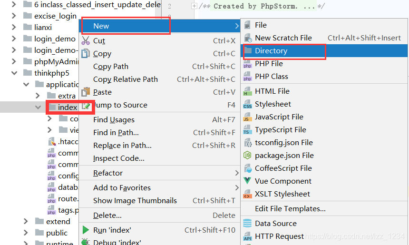Viewport: 409px width, 245px height.
Task: Click the Copy documents icon
Action: pyautogui.click(x=85, y=53)
